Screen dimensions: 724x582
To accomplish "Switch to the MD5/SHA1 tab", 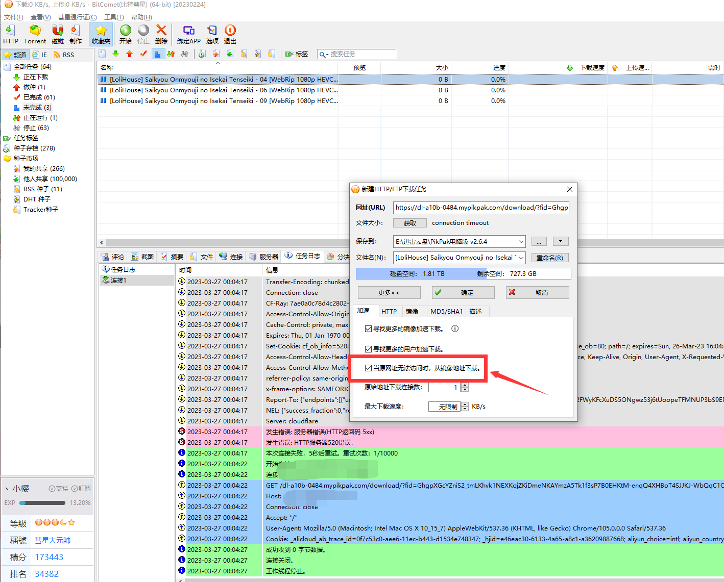I will (446, 311).
